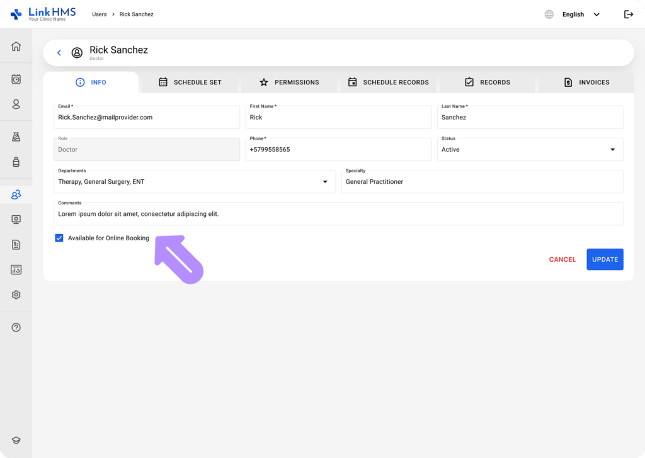Click the Comments text field

pos(338,214)
